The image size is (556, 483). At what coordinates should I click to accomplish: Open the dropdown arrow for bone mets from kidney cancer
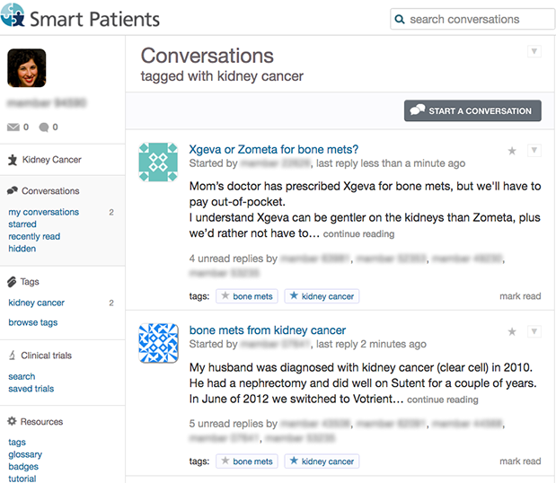534,331
